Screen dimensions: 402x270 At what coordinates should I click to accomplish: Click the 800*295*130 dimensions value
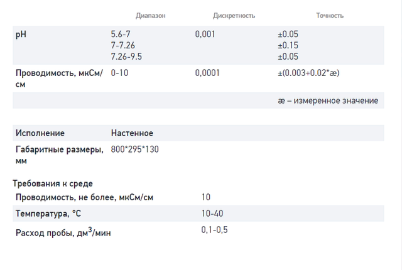point(134,149)
